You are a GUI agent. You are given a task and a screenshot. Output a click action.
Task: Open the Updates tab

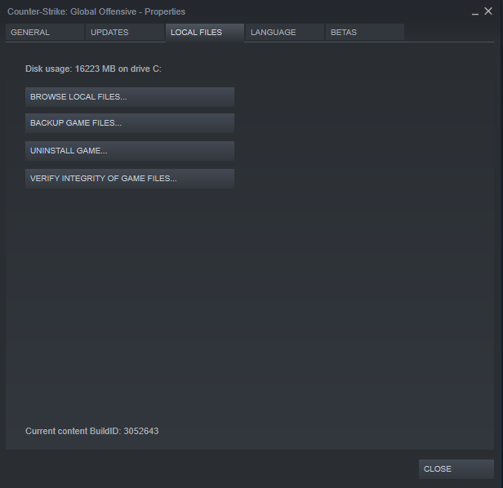pos(125,32)
